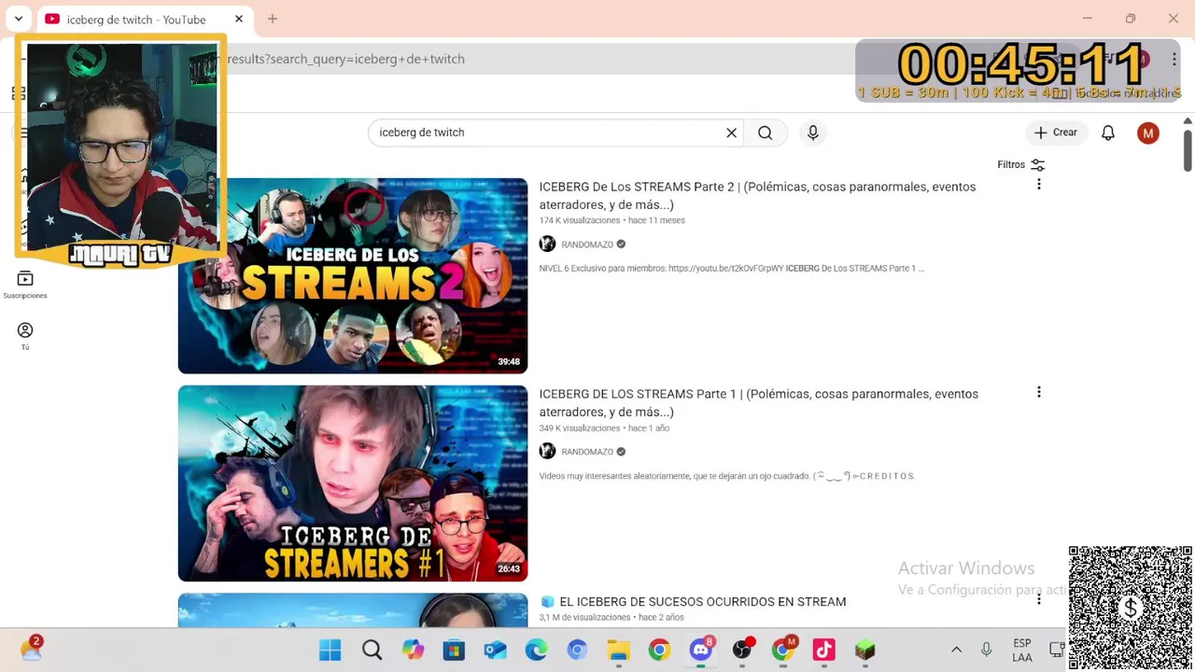Play the ICEBERG DE LOS STREAMS 2 thumbnail
Image resolution: width=1195 pixels, height=672 pixels.
[353, 275]
